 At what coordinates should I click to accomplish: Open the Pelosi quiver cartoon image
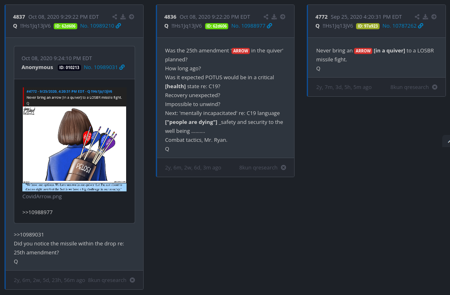click(74, 139)
